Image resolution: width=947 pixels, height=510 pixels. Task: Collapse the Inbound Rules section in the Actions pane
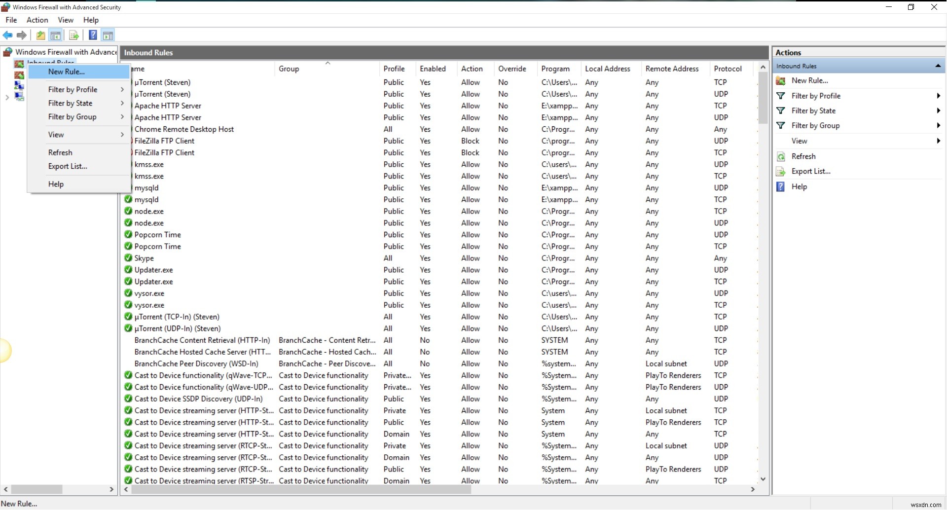[x=938, y=66]
